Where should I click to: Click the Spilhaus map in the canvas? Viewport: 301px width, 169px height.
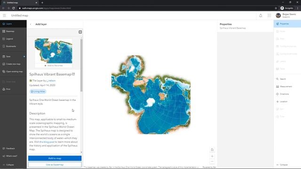coord(151,95)
